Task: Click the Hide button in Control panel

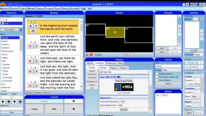Action: (54, 109)
